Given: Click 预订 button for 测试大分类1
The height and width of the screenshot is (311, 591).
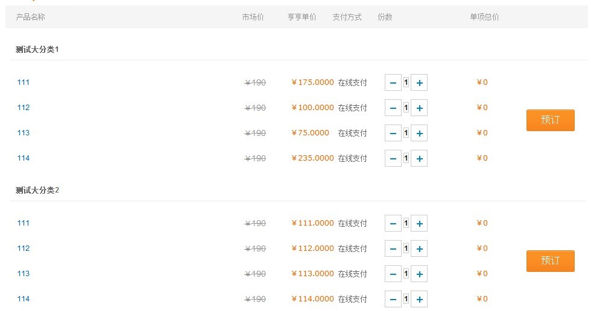Looking at the screenshot, I should click(x=550, y=120).
